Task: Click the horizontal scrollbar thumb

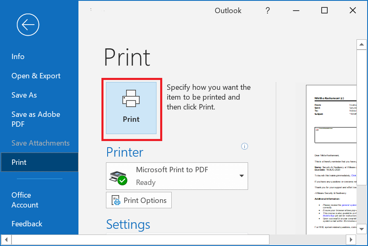Action: coord(140,240)
